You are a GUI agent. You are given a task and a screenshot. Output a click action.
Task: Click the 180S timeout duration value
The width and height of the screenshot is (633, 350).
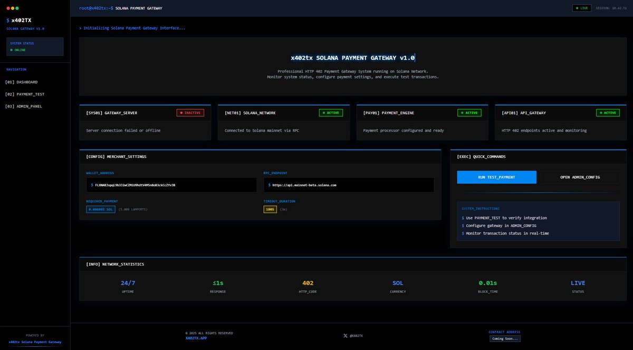[x=270, y=209]
